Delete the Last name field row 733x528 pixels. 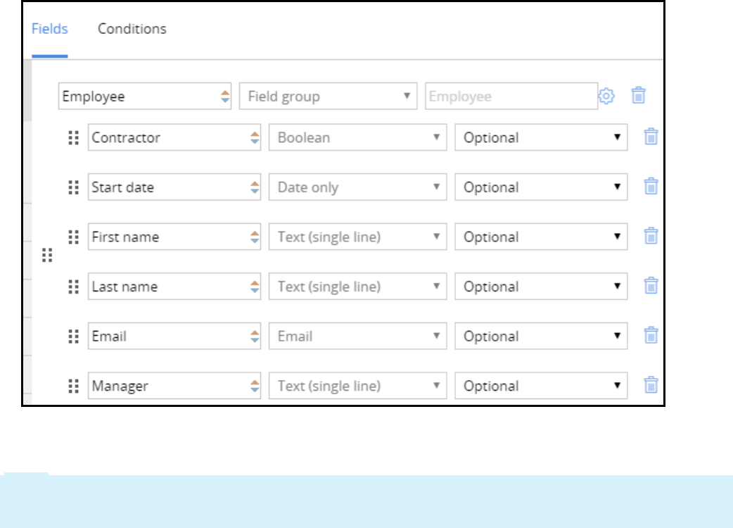point(651,287)
